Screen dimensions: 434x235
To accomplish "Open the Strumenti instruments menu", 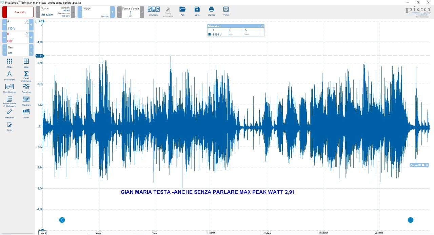I will pyautogui.click(x=154, y=11).
